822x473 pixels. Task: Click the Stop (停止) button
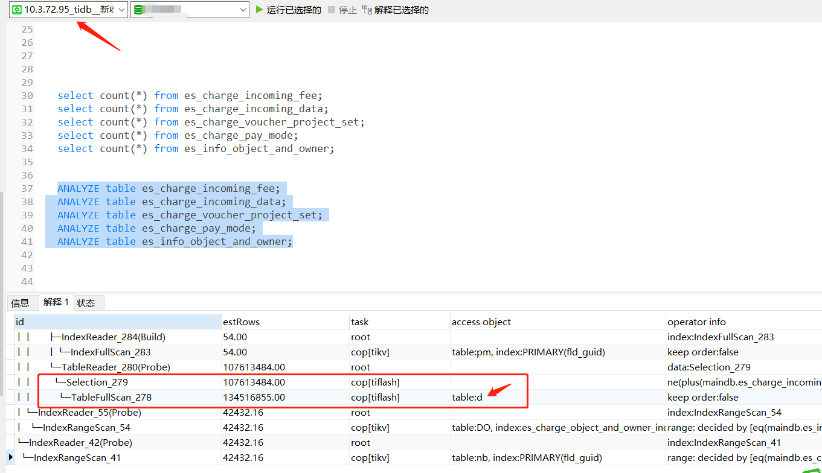point(342,10)
